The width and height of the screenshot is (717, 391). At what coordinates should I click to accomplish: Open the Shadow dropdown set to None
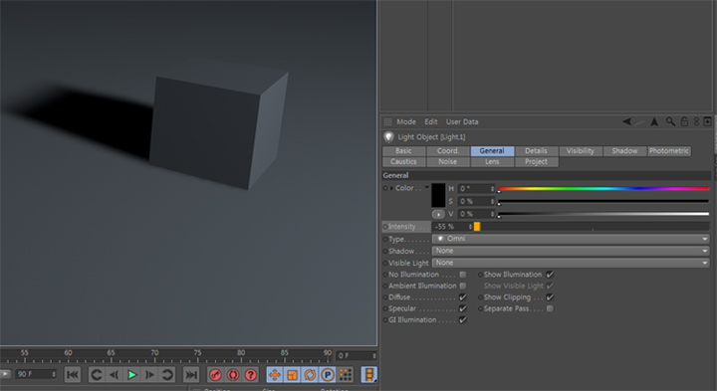[x=571, y=251]
